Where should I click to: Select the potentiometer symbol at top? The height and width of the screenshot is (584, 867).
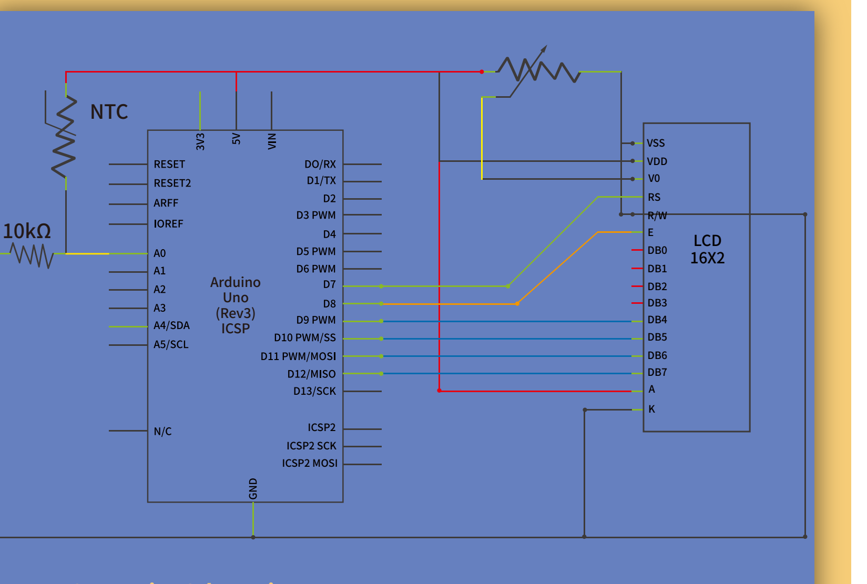(538, 71)
